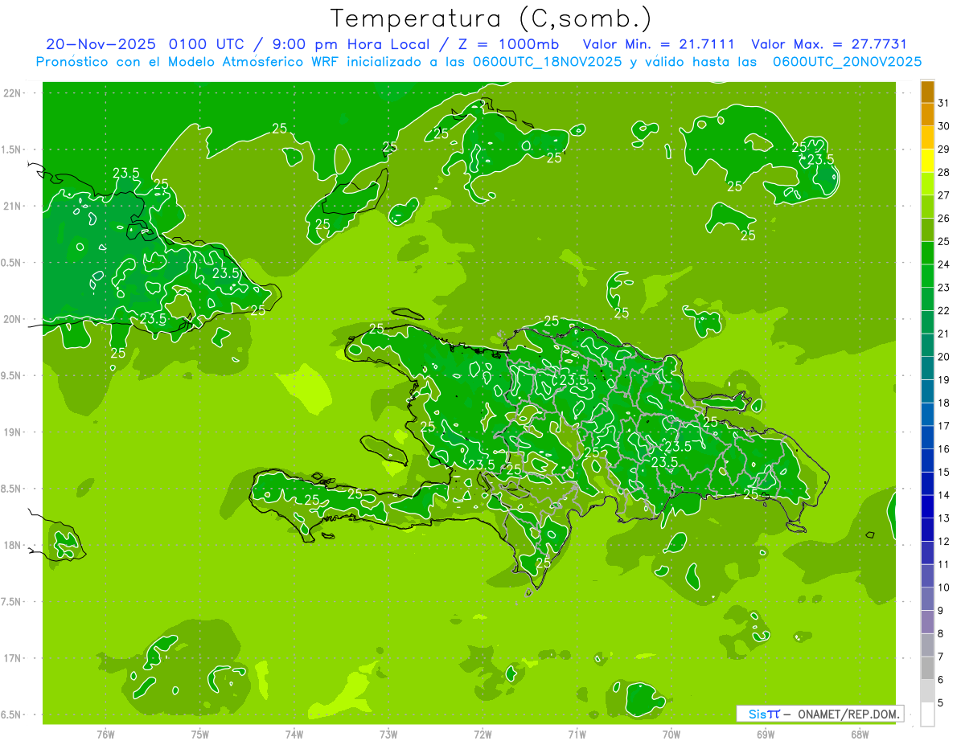The height and width of the screenshot is (745, 965).
Task: Click '14' on the color scale
Action: [944, 495]
